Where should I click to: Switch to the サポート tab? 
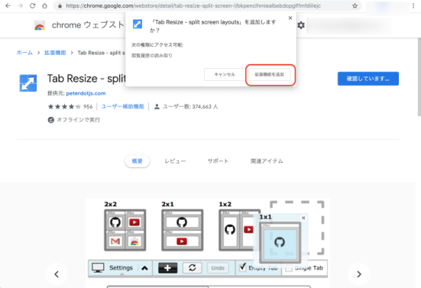[x=218, y=161]
